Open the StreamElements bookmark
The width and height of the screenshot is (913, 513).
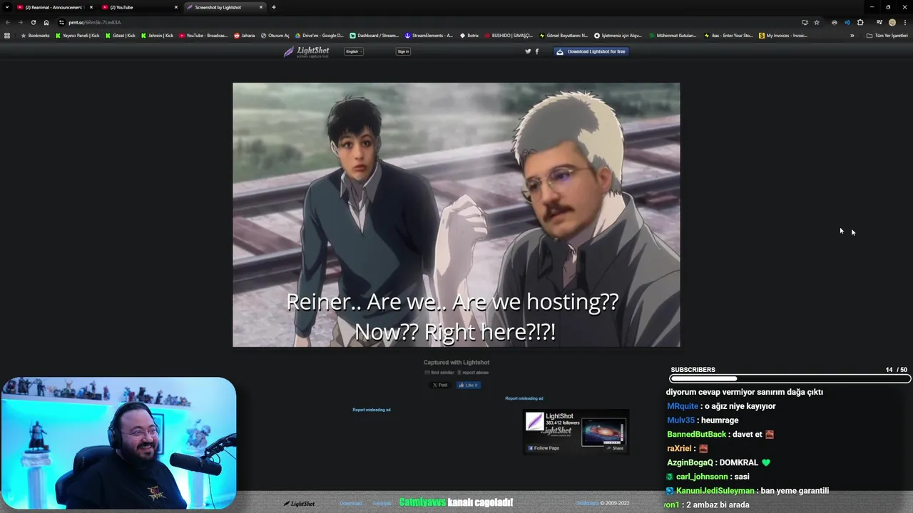429,36
